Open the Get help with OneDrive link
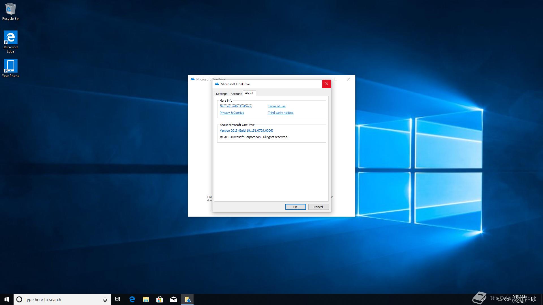 tap(236, 106)
